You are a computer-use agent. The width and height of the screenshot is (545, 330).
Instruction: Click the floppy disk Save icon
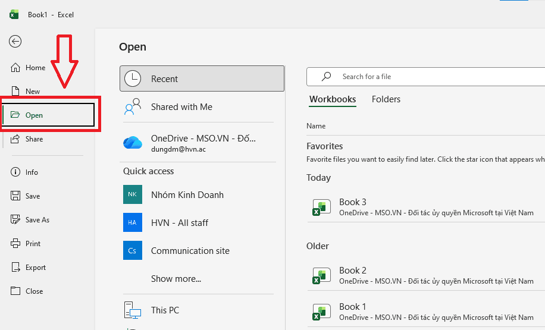click(15, 196)
